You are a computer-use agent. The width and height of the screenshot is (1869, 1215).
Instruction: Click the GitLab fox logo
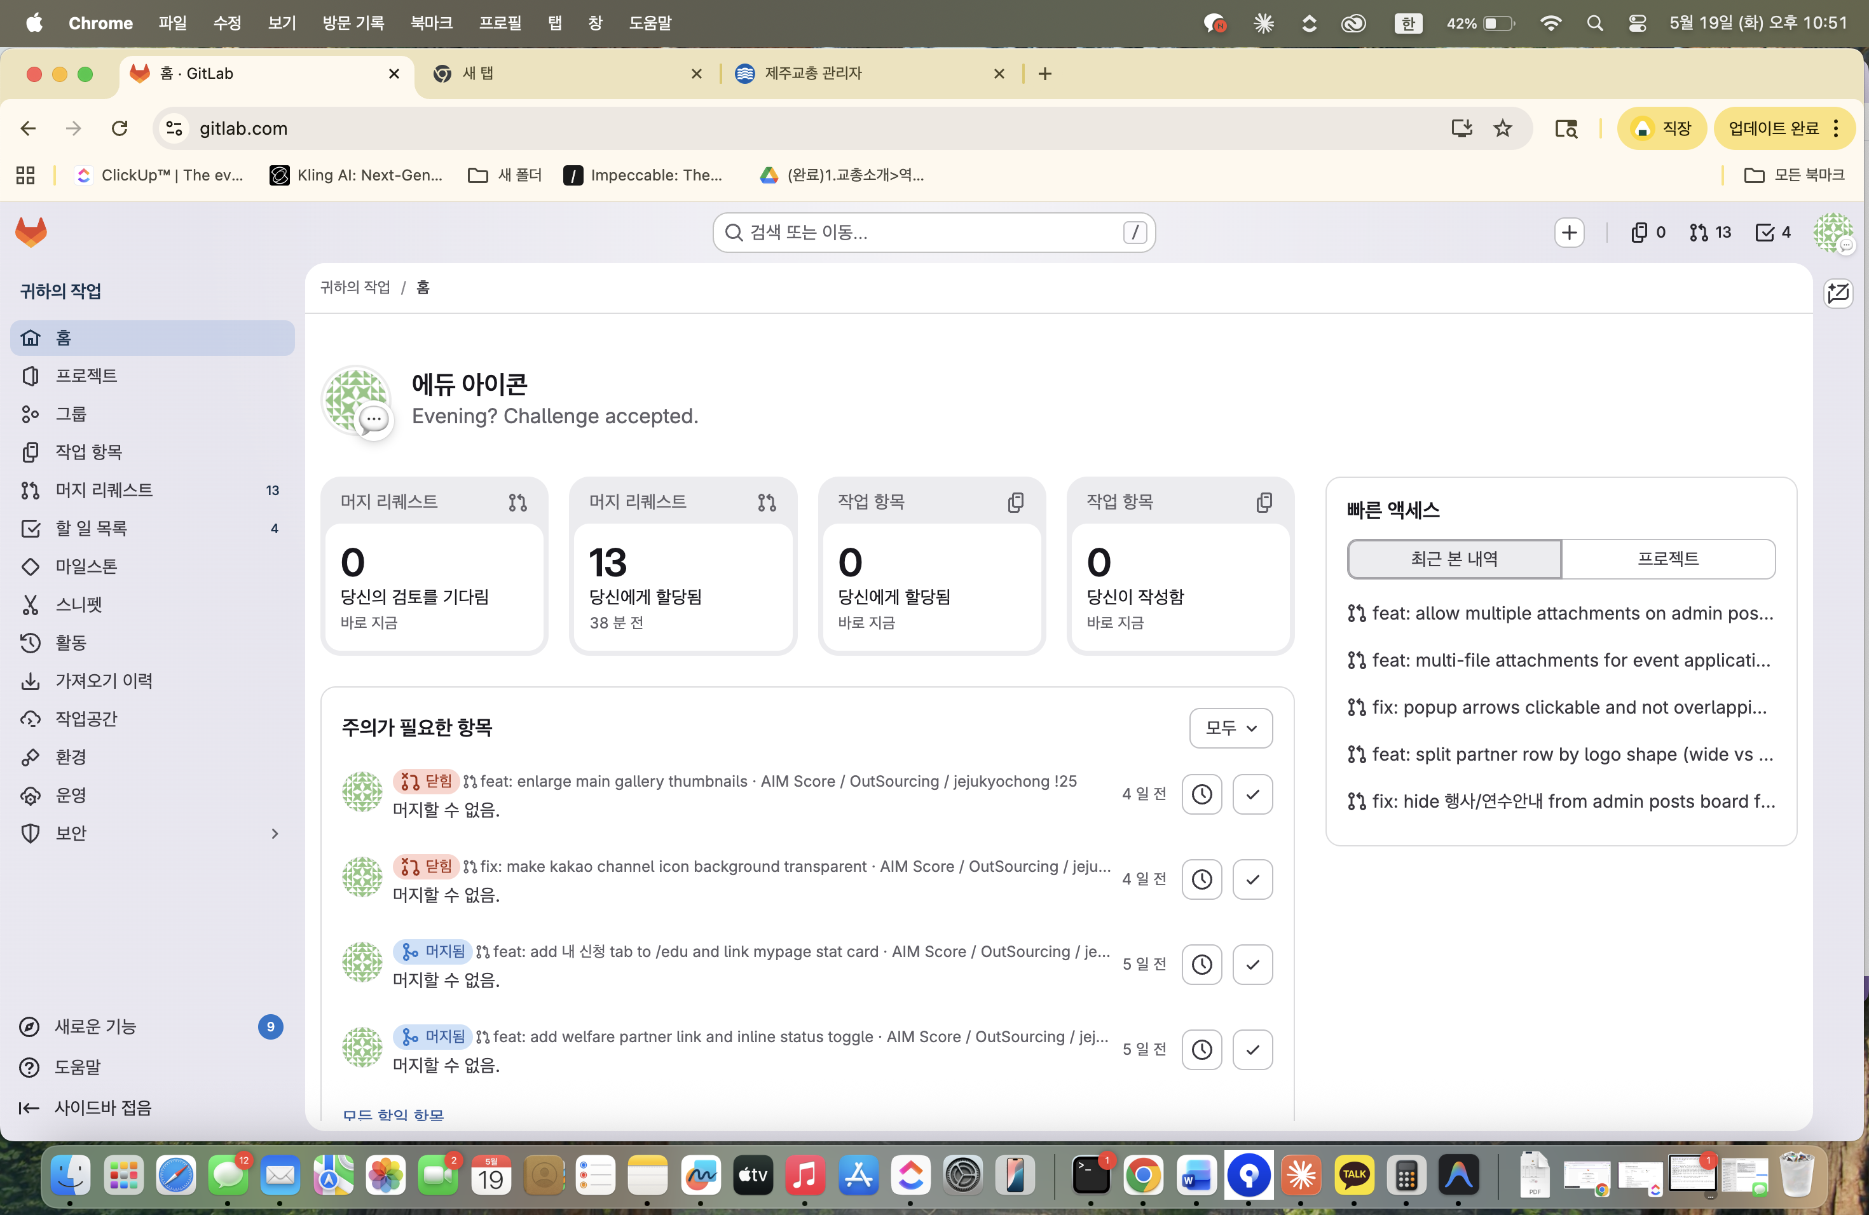31,233
